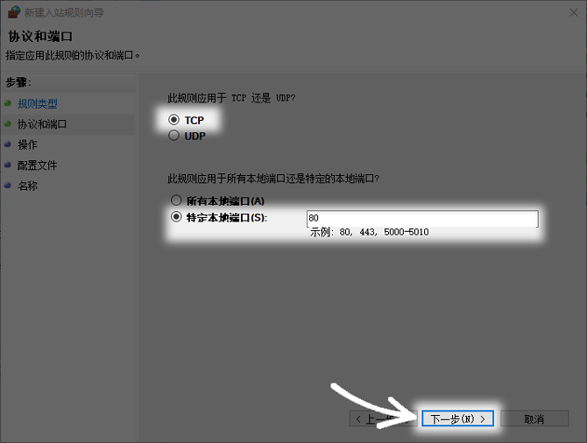Select the 操作 step
Viewport: 587px width, 443px height.
coord(27,144)
